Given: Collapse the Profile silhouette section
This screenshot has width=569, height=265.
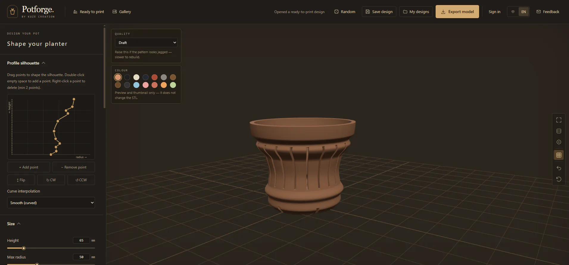Looking at the screenshot, I should (x=26, y=63).
